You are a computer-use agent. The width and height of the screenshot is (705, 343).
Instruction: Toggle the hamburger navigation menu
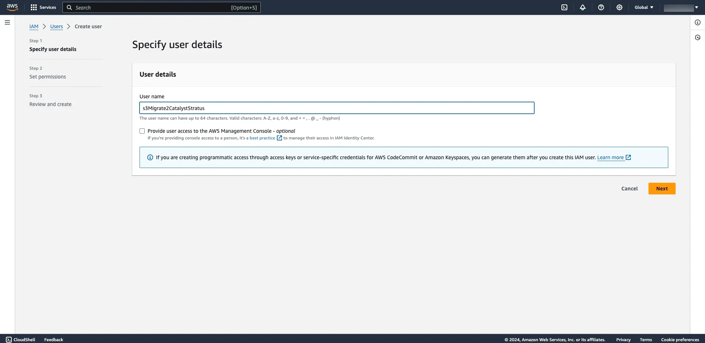(x=7, y=22)
